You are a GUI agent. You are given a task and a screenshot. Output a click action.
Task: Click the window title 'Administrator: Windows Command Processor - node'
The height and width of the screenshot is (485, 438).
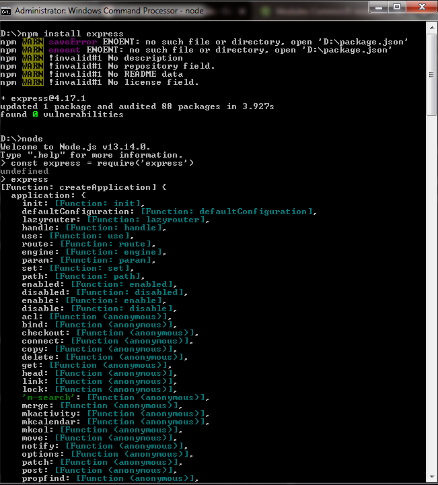(109, 11)
